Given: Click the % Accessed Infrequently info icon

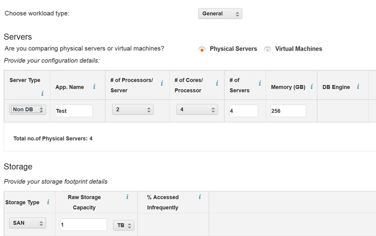Looking at the screenshot, I should click(x=200, y=197).
